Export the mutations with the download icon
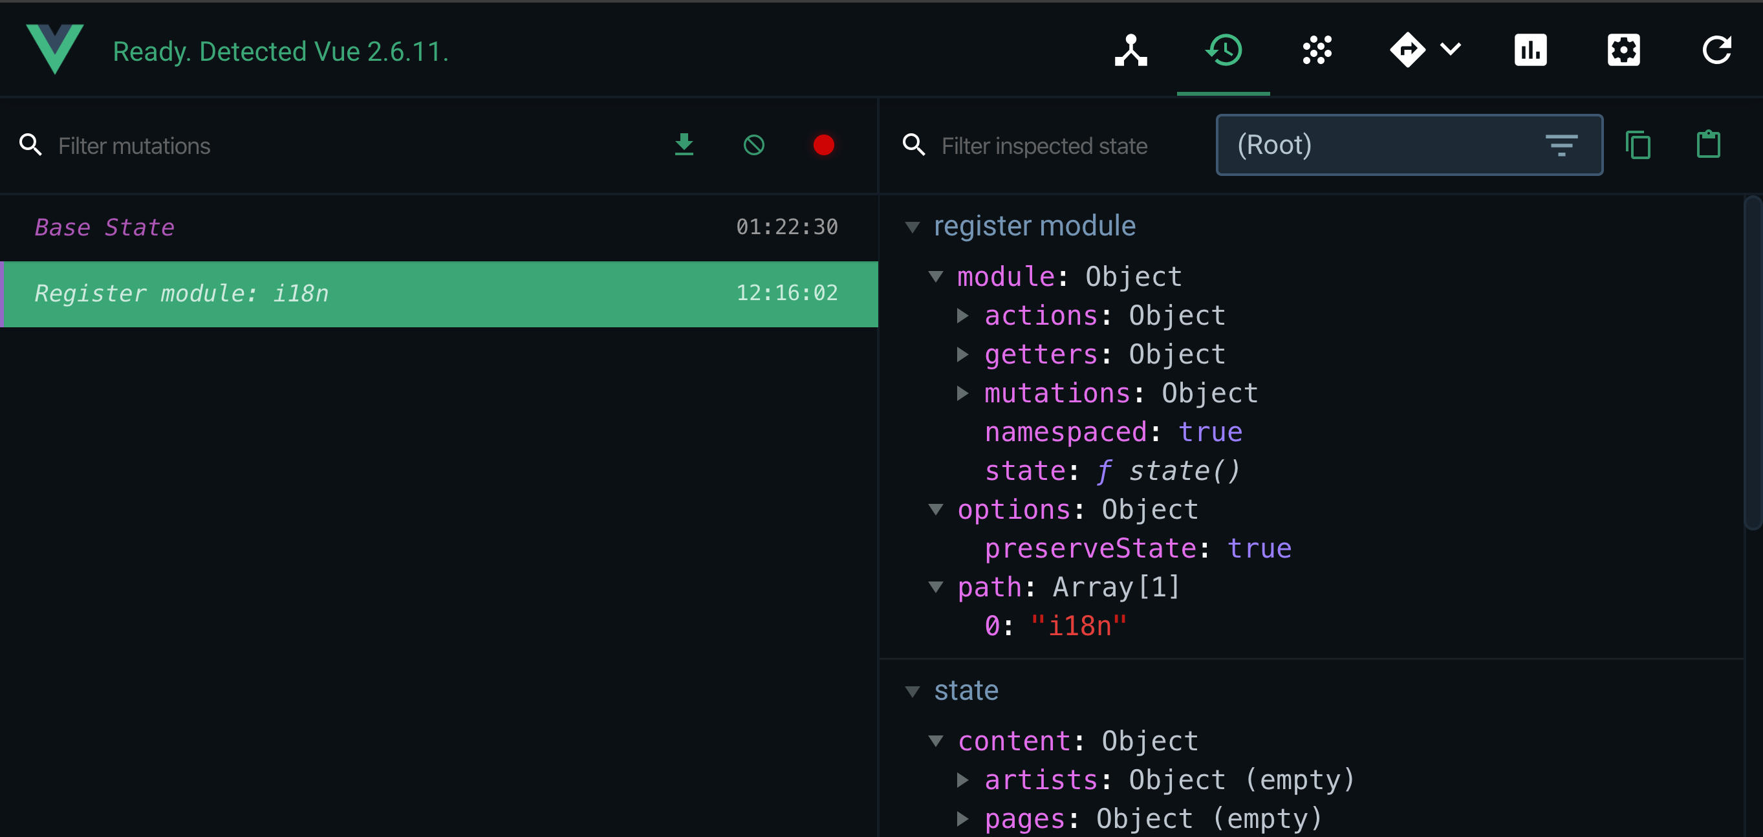This screenshot has height=837, width=1763. pyautogui.click(x=684, y=145)
